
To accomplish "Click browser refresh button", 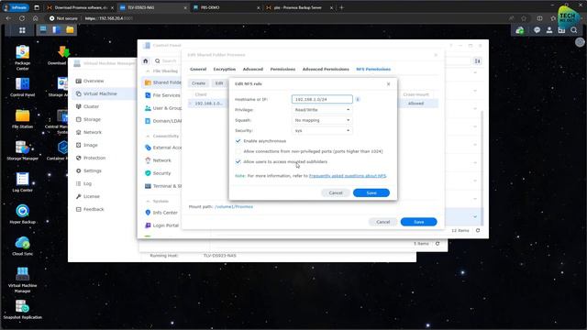I will 22,18.
